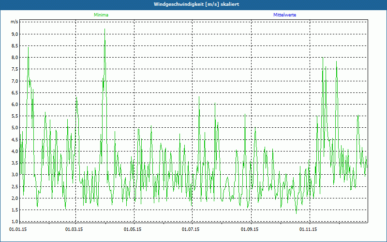Click the '4,5' y-axis value

pyautogui.click(x=15, y=139)
